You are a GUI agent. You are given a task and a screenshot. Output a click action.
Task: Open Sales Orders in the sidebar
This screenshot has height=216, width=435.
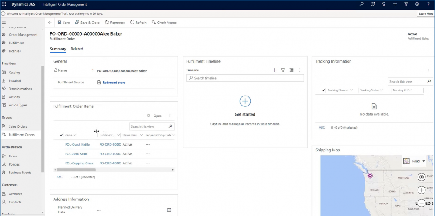point(18,126)
